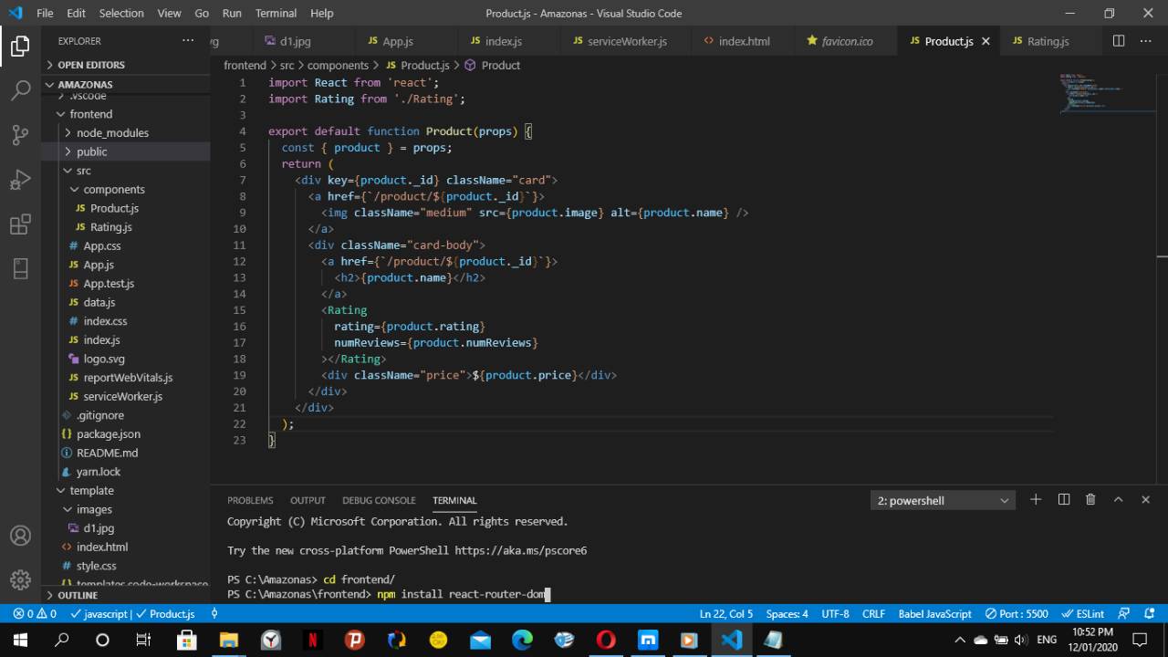Screen dimensions: 1168x657
Task: Toggle ESLint status in status bar
Action: click(x=1083, y=614)
